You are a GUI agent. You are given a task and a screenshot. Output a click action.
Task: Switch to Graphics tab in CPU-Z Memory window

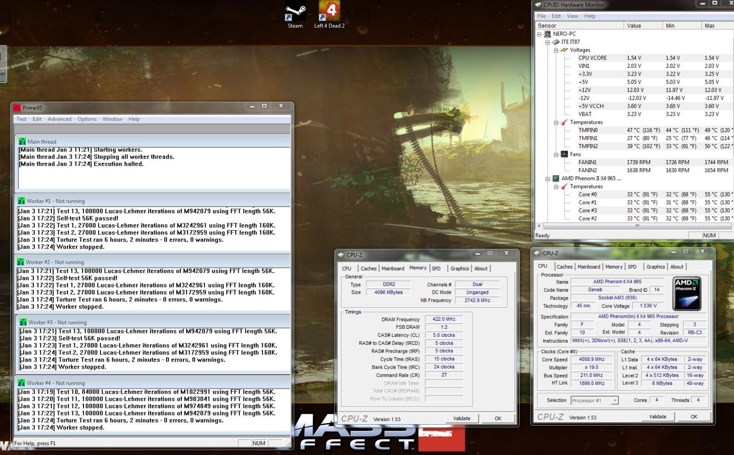[460, 269]
